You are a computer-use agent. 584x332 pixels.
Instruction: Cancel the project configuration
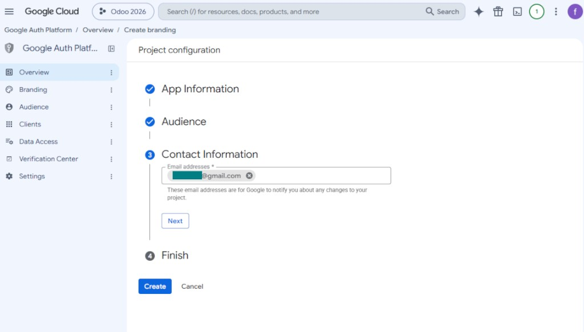(x=192, y=286)
